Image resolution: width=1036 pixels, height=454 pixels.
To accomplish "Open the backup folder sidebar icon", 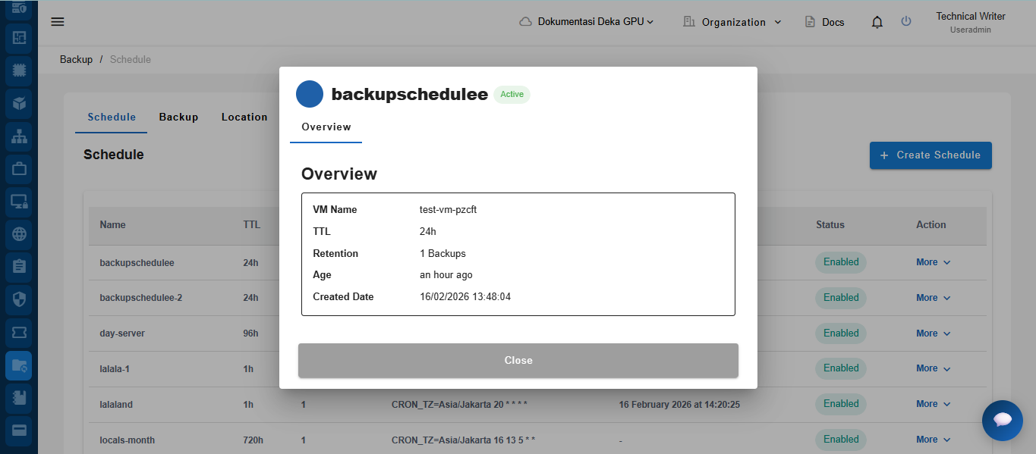I will coord(19,365).
